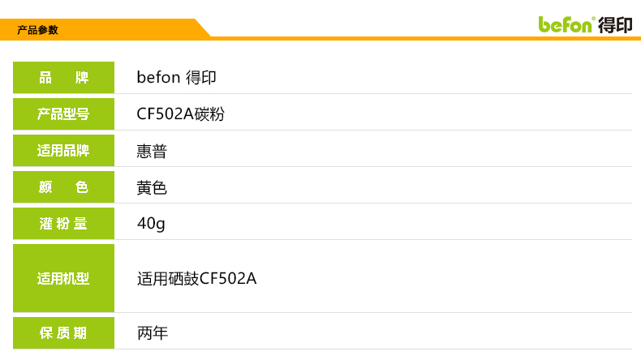The width and height of the screenshot is (641, 360).
Task: Click the brand value text befon 得印
Action: pos(176,78)
